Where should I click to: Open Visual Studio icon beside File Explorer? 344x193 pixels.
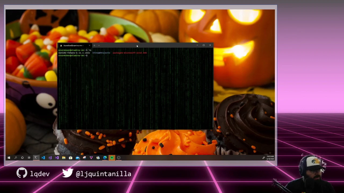point(57,158)
